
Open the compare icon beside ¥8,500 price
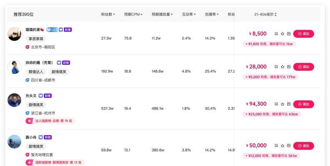276,34
